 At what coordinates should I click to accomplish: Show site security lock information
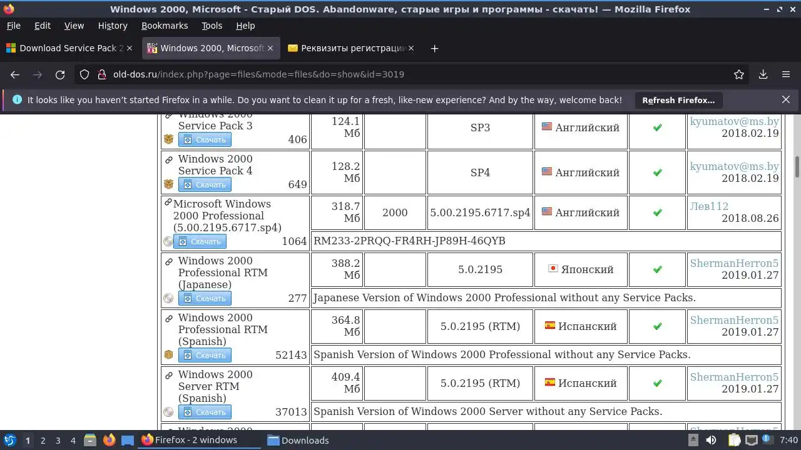click(x=102, y=74)
